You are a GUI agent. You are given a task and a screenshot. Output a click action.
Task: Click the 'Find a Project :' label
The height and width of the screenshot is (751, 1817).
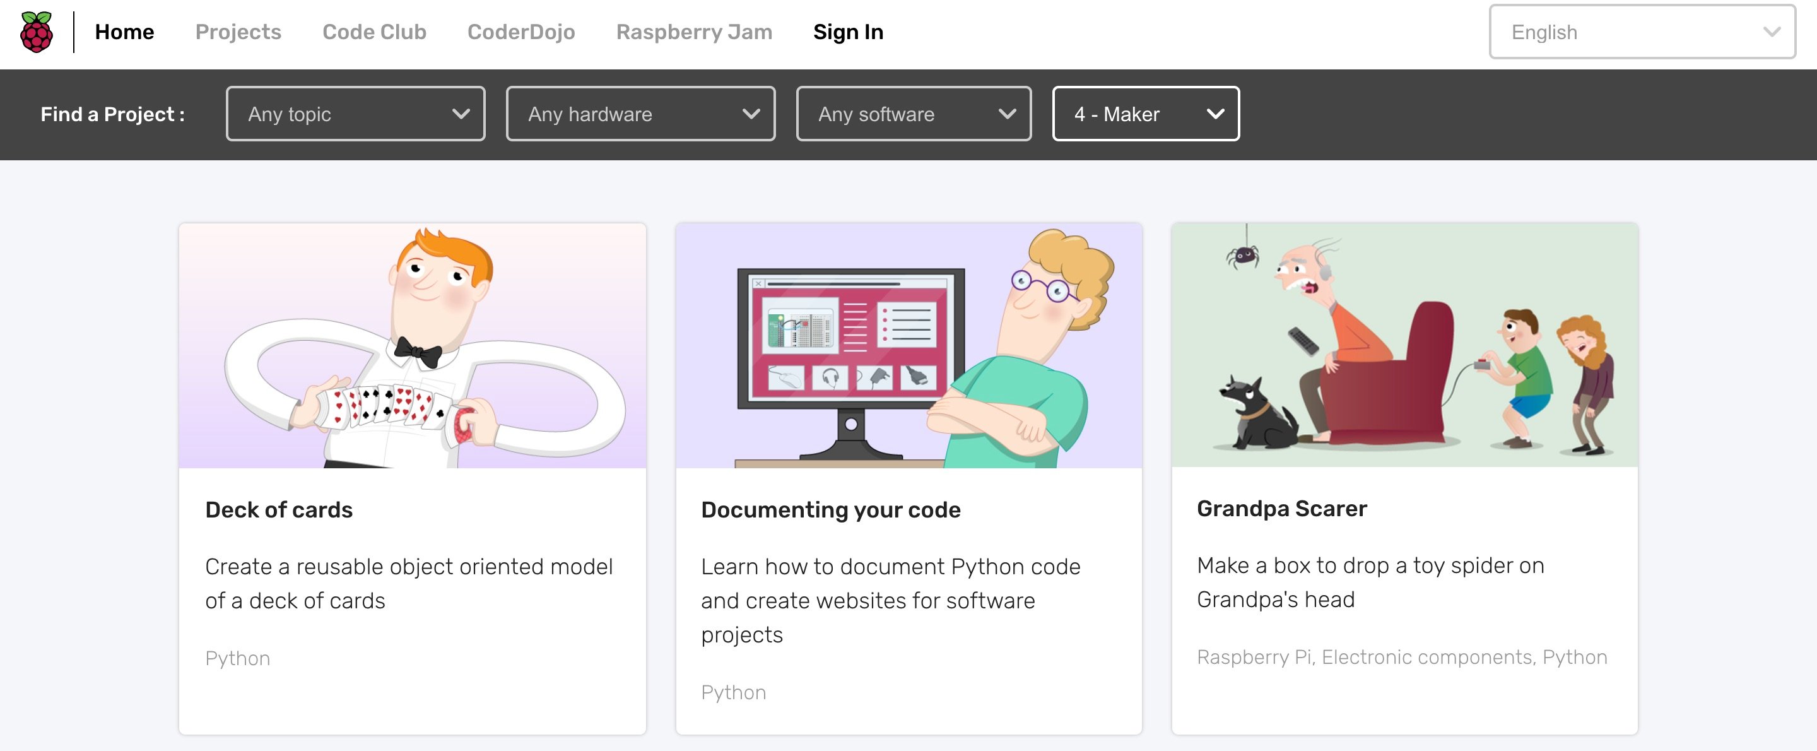click(112, 114)
